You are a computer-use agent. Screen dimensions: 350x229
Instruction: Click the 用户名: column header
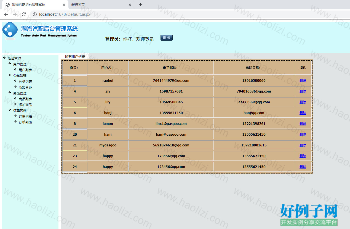tap(108, 68)
